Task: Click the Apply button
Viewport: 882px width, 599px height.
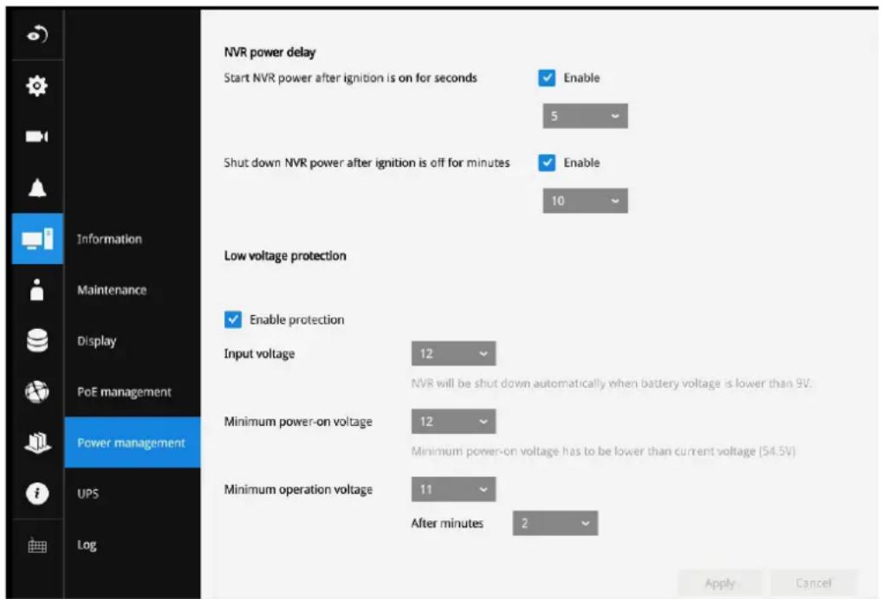Action: coord(720,583)
